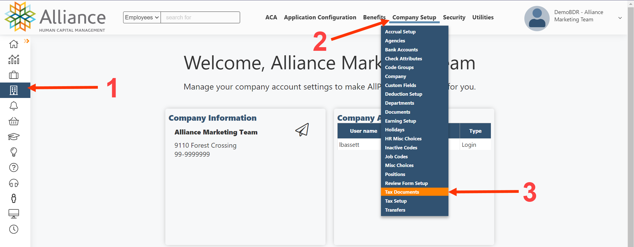Open the Employees search type dropdown

(142, 17)
